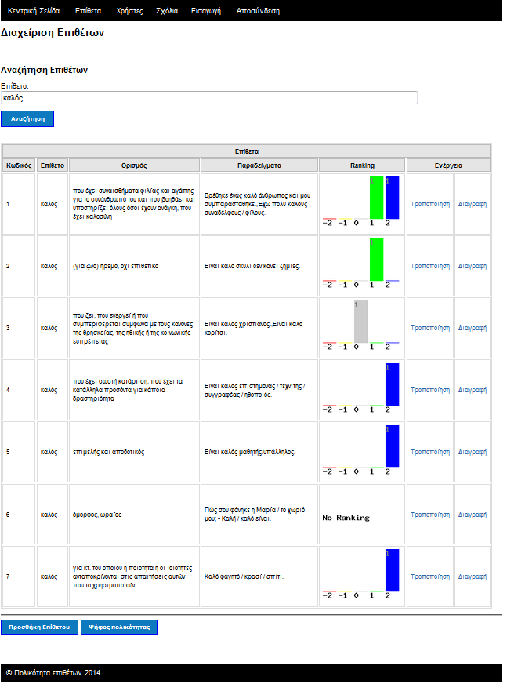Click the green ranking bar in row 2
Screen dimensions: 507x691
tap(376, 260)
